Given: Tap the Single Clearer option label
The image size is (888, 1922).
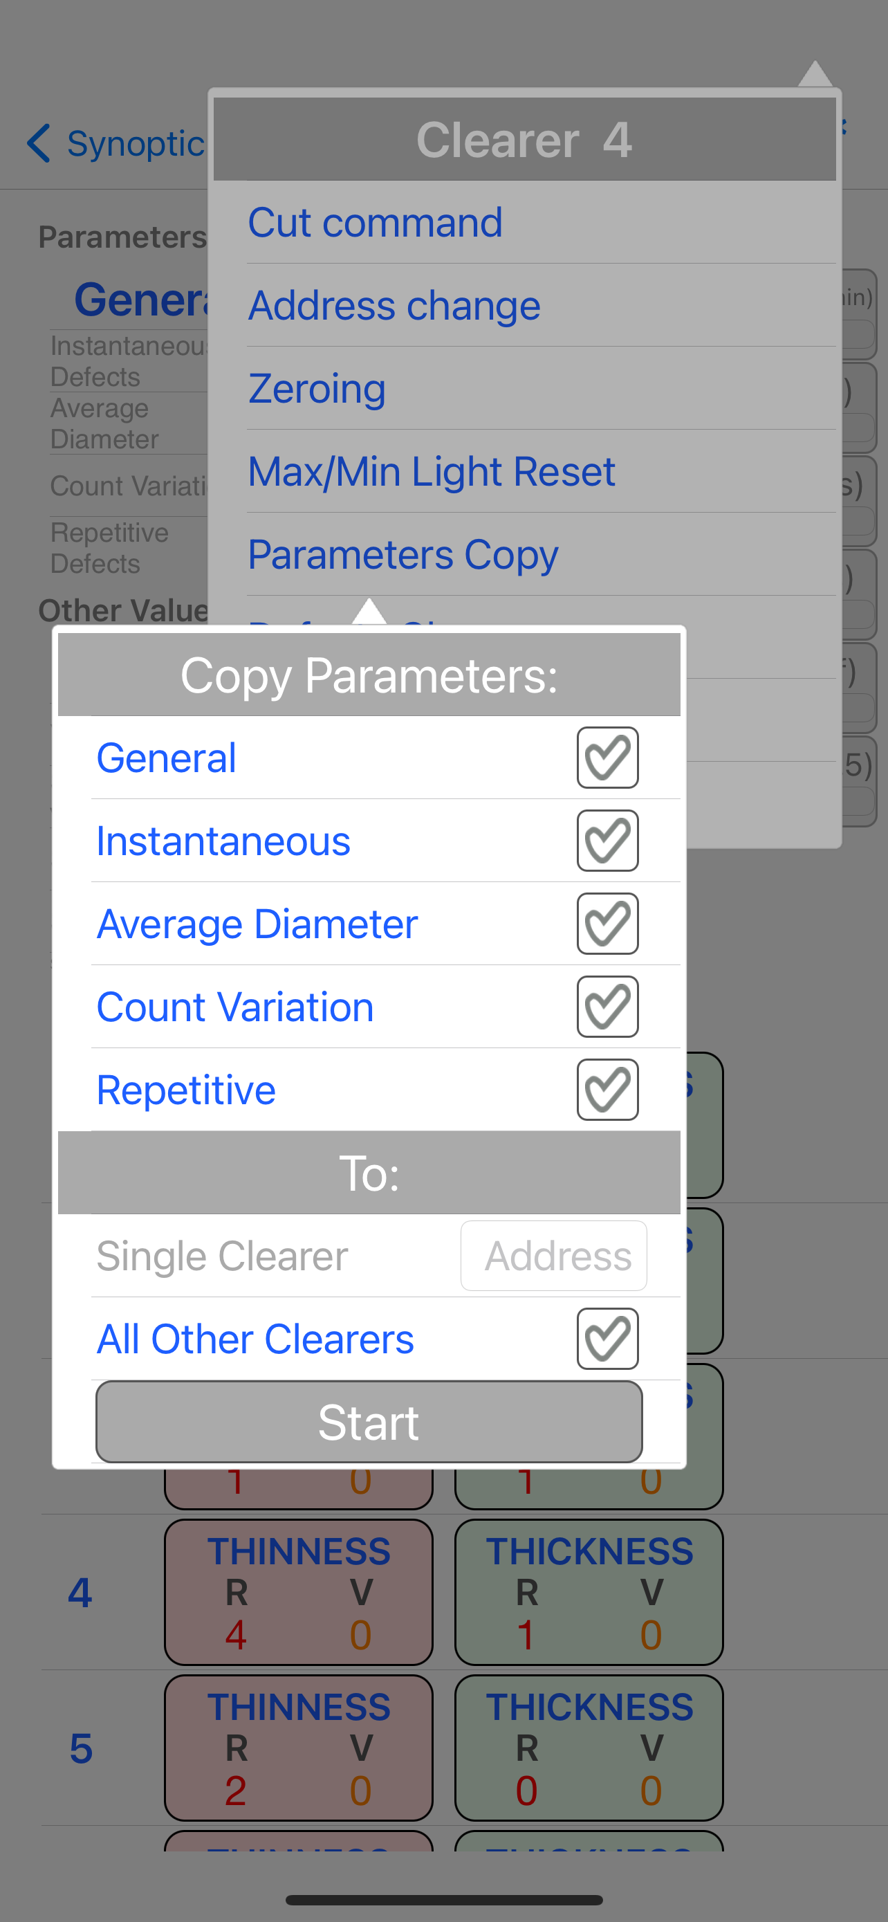Looking at the screenshot, I should [222, 1256].
